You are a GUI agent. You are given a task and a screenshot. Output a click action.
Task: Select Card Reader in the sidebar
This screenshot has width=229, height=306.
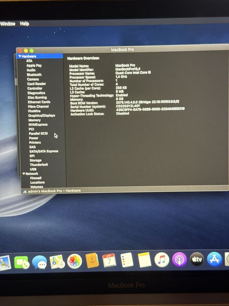point(37,84)
